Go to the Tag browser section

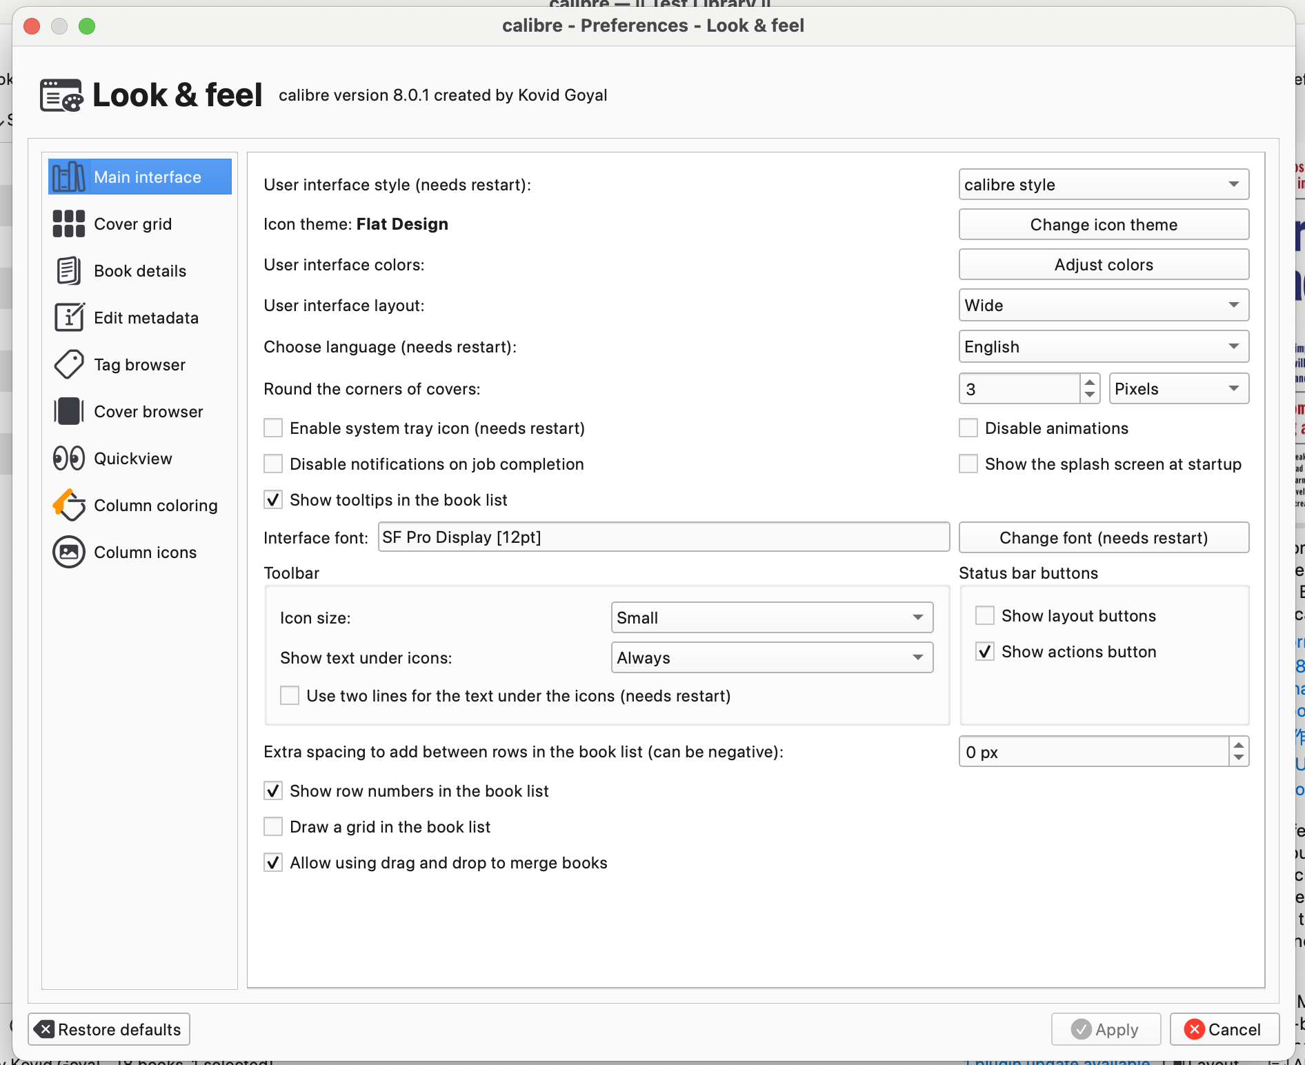click(x=140, y=365)
